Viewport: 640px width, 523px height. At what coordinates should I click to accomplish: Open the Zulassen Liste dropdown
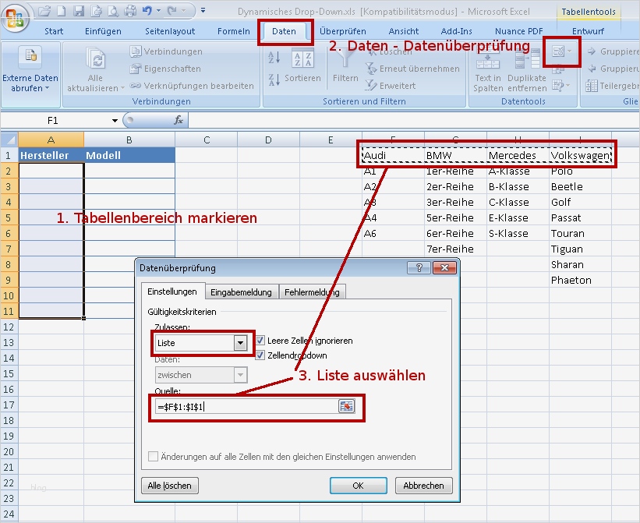pyautogui.click(x=240, y=343)
